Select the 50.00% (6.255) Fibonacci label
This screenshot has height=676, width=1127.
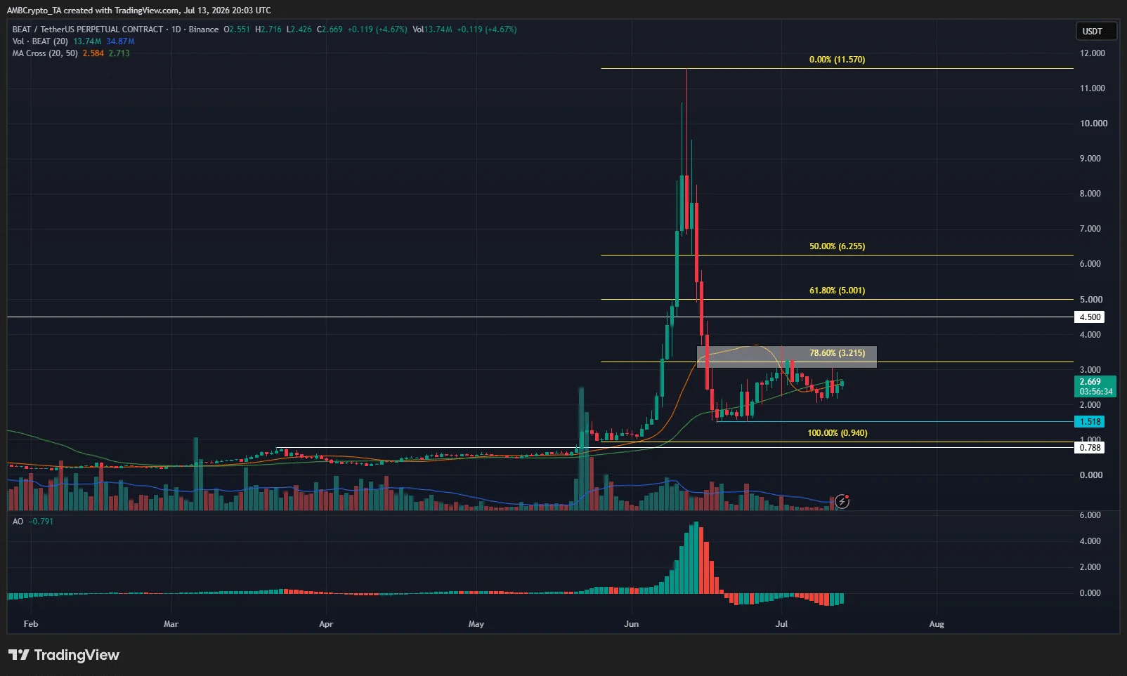click(837, 246)
